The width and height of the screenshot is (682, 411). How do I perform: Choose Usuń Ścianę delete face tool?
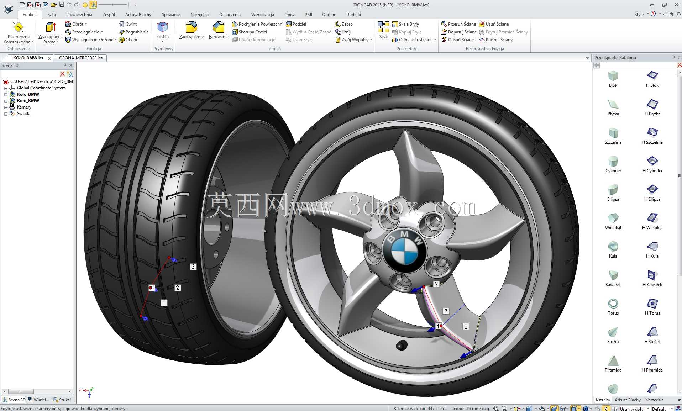(x=494, y=24)
